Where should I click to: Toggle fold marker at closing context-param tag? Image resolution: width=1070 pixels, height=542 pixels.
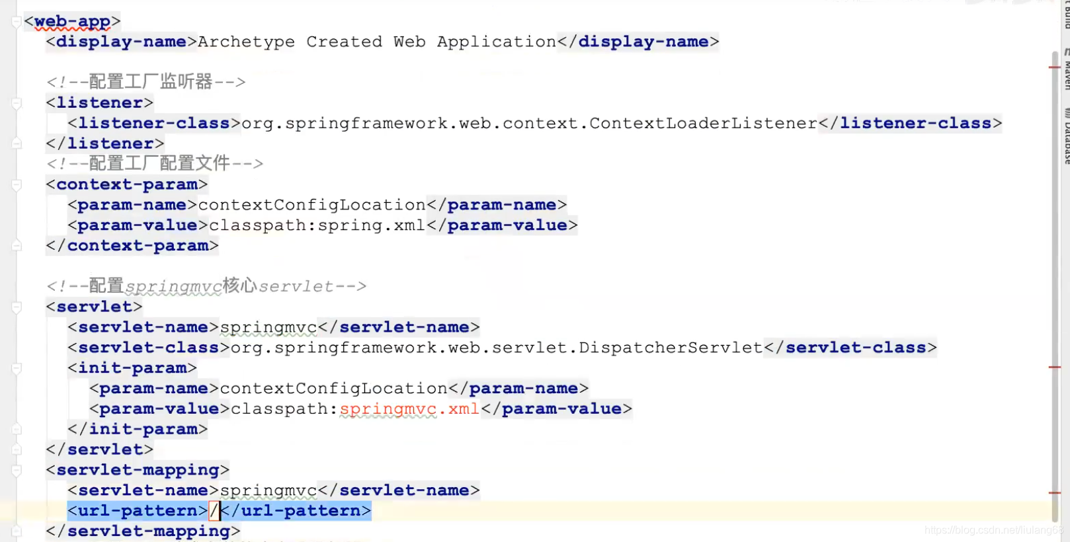click(x=17, y=246)
